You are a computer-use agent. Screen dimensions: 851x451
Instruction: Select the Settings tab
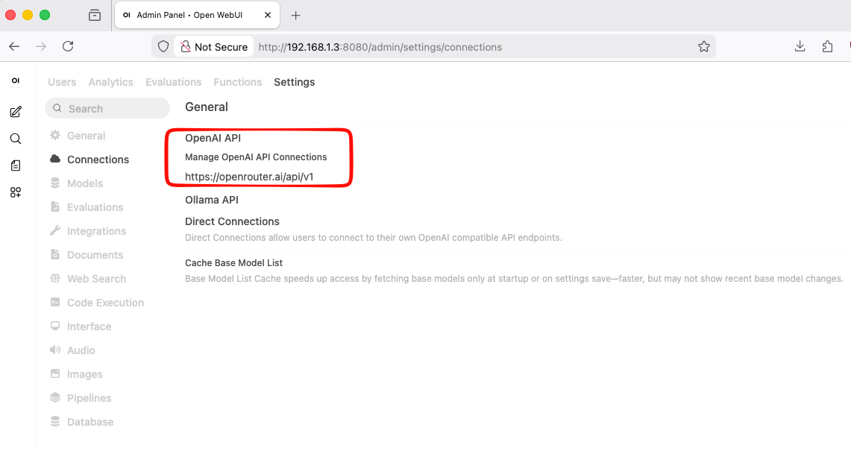pos(294,82)
